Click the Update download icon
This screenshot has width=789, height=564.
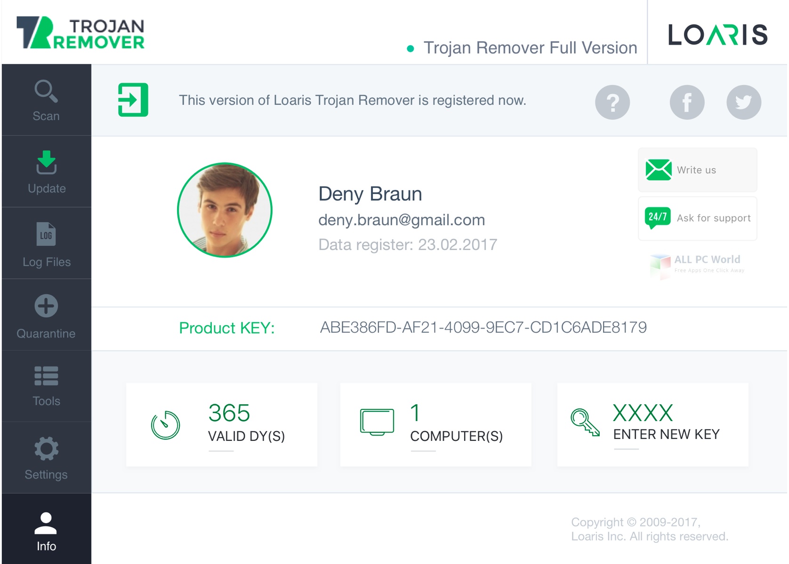tap(46, 163)
